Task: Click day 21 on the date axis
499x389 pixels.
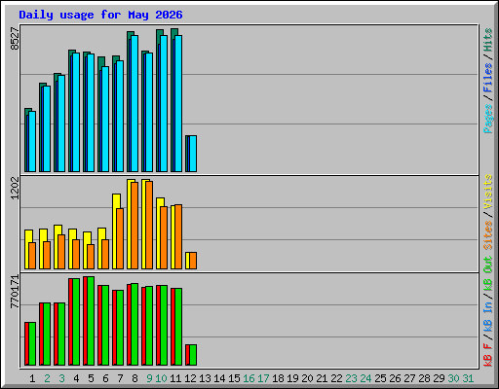Action: point(322,378)
